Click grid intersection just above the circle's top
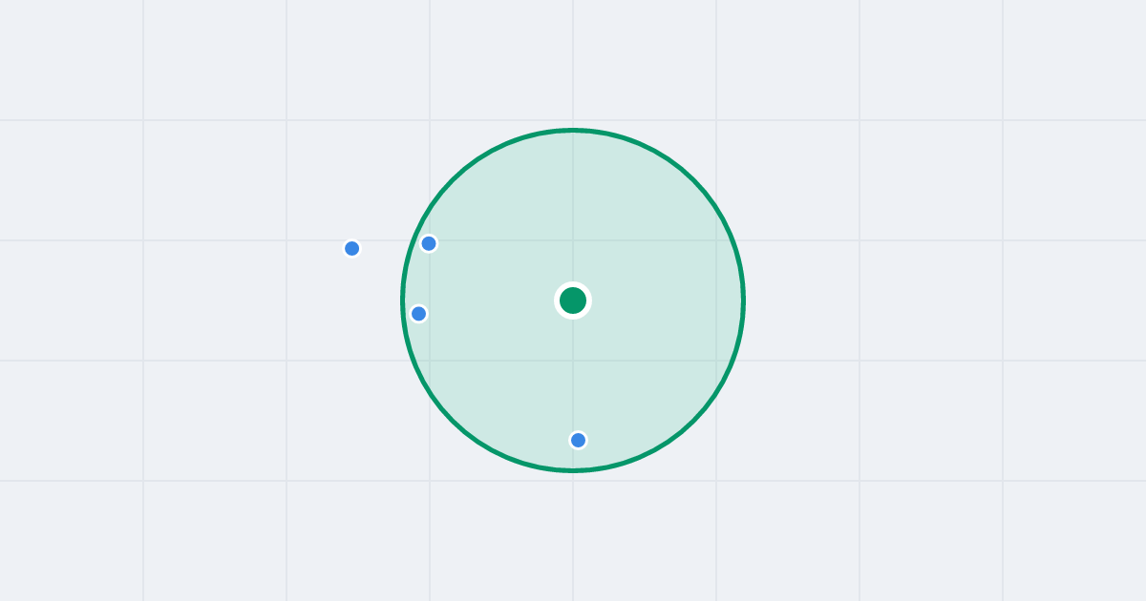 point(573,120)
